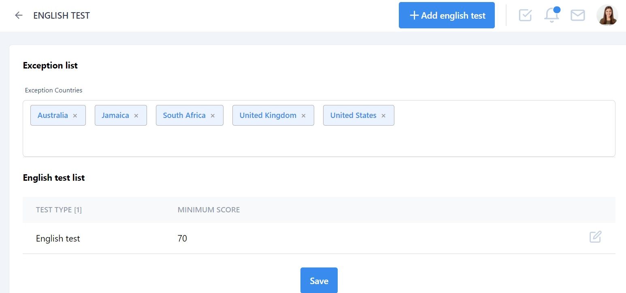Click the 'Exception list' heading
The height and width of the screenshot is (293, 626).
click(x=50, y=65)
